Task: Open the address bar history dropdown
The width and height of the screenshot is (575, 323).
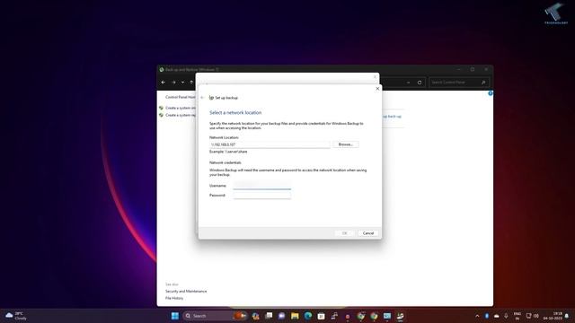Action: [409, 83]
